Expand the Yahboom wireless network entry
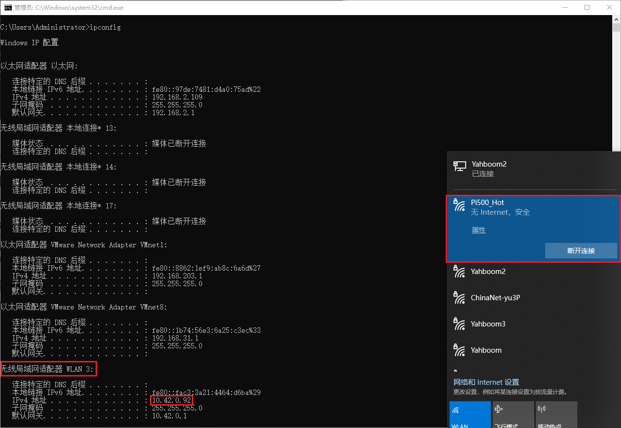Viewport: 621px width, 428px height. (x=486, y=350)
